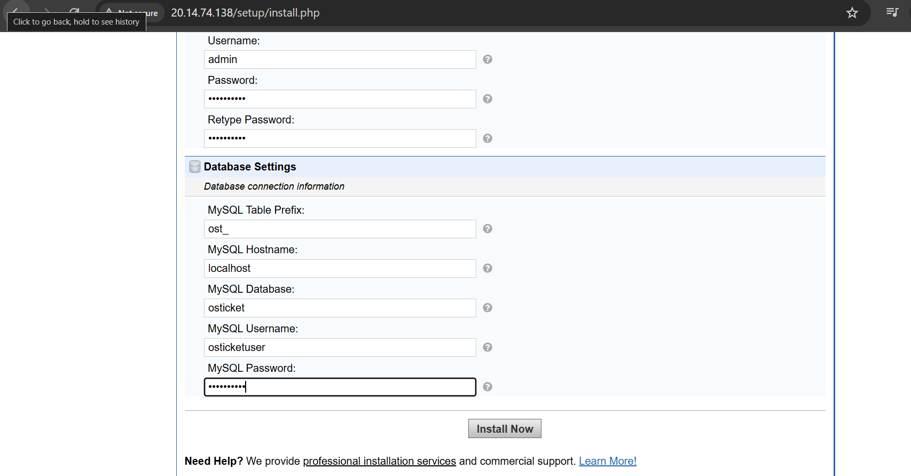911x476 pixels.
Task: Click the help icon next to MySQL Database
Action: tap(487, 308)
